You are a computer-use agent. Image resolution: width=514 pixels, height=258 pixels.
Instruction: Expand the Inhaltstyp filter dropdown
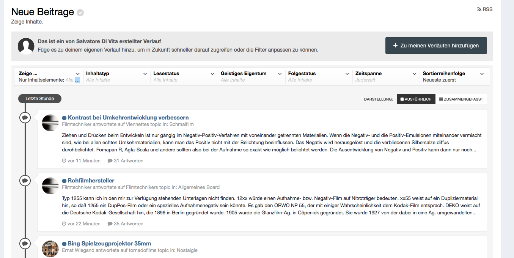click(116, 77)
